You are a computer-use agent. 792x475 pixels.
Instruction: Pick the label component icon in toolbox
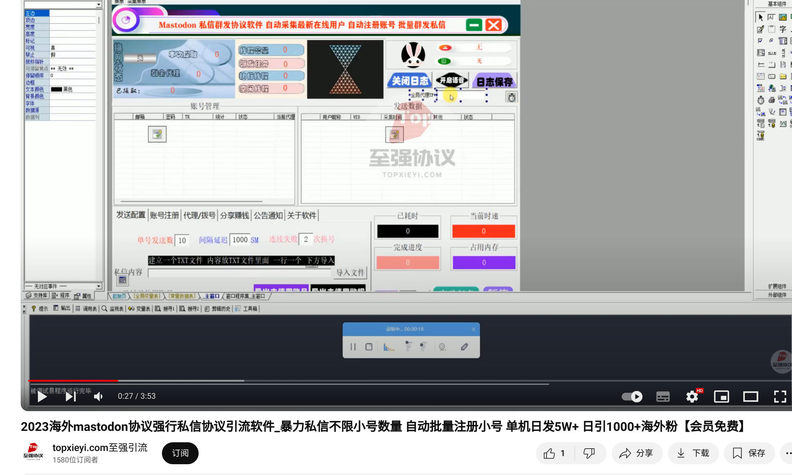click(x=771, y=17)
